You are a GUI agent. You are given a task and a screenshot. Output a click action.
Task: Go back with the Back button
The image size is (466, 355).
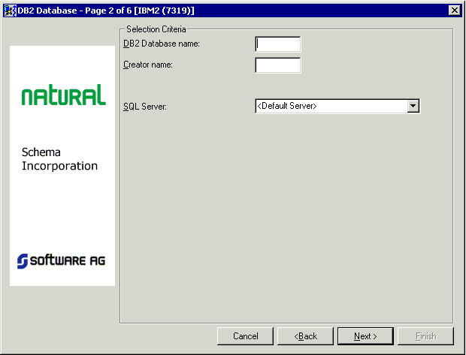[x=305, y=336]
